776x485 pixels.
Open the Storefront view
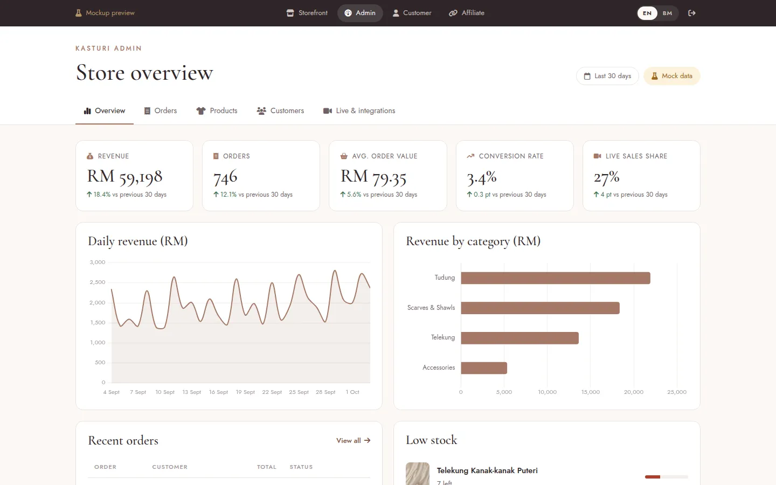tap(307, 13)
